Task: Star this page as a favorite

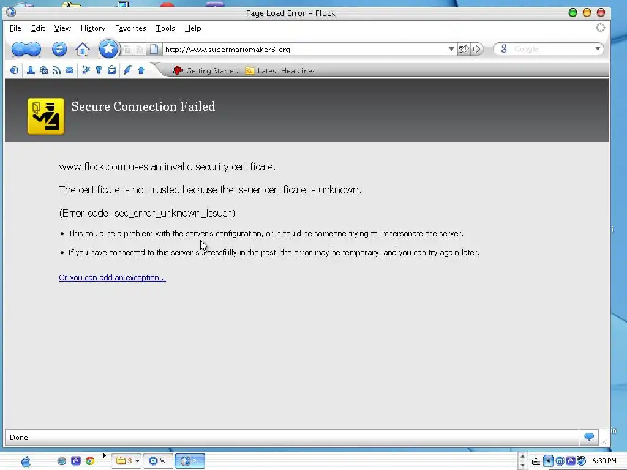Action: pos(108,49)
